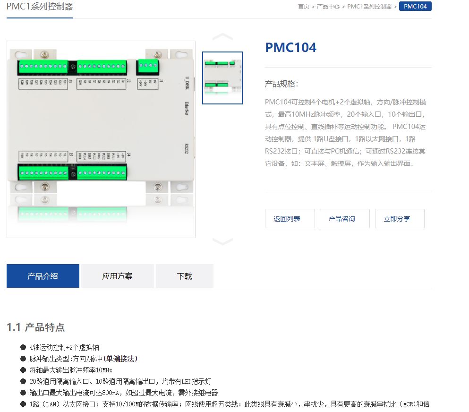This screenshot has height=412, width=469.
Task: Click the bullet about 每轴最大输出脉冲频率10MHz
Action: 70,370
